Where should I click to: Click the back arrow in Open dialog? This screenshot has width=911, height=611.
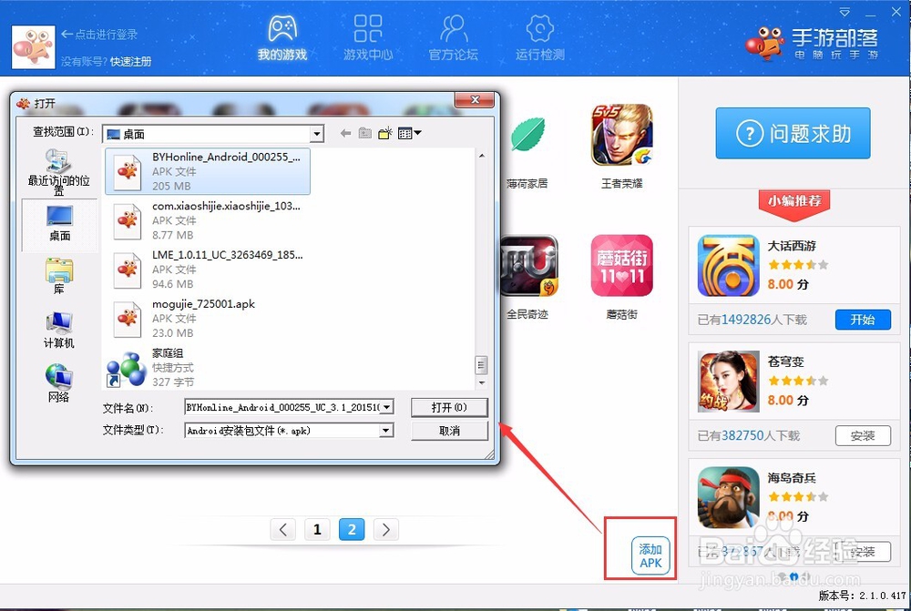(x=345, y=134)
